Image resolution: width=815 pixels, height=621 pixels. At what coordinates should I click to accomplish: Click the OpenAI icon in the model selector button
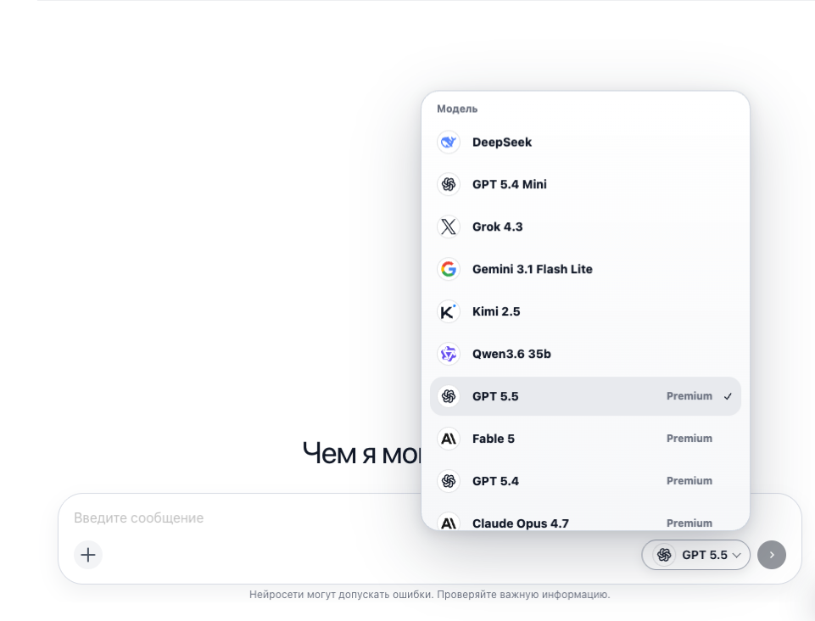tap(664, 555)
